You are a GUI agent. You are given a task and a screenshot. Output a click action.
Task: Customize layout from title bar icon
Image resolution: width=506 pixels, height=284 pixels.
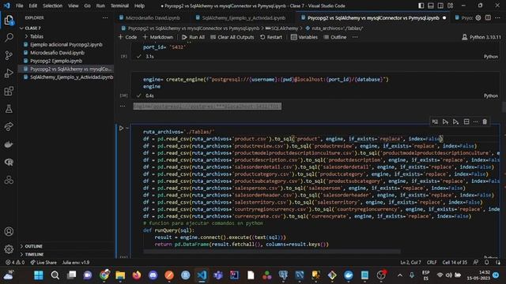[450, 6]
